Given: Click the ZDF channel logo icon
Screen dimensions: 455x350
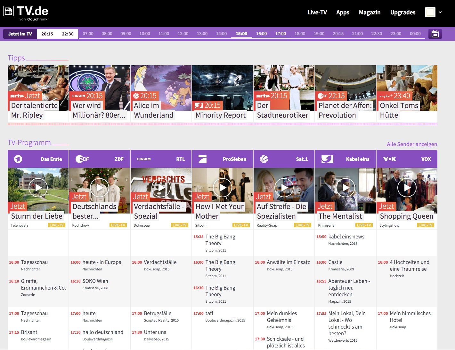Looking at the screenshot, I should click(x=82, y=159).
